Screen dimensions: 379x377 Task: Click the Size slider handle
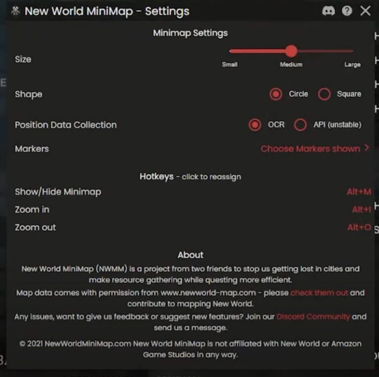tap(291, 51)
